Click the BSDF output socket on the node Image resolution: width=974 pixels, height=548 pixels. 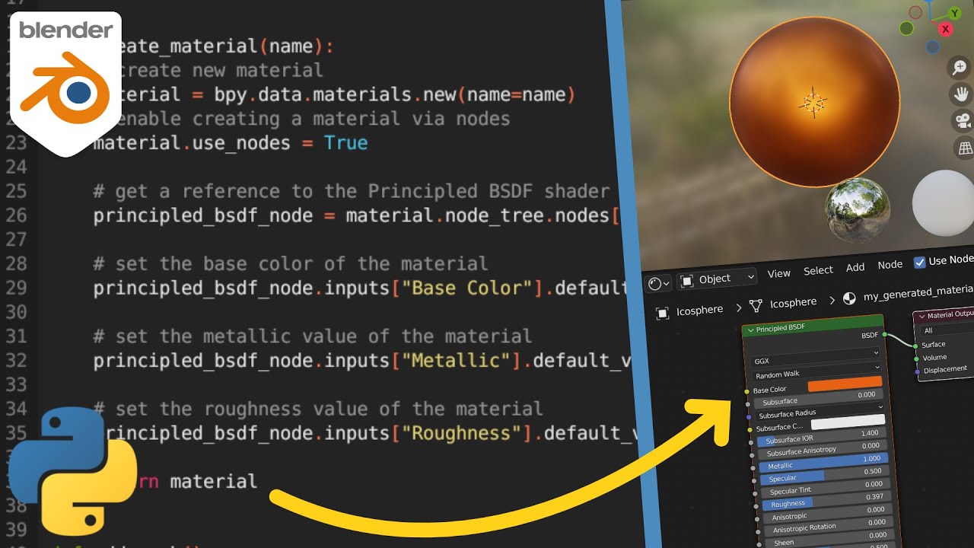[x=884, y=334]
